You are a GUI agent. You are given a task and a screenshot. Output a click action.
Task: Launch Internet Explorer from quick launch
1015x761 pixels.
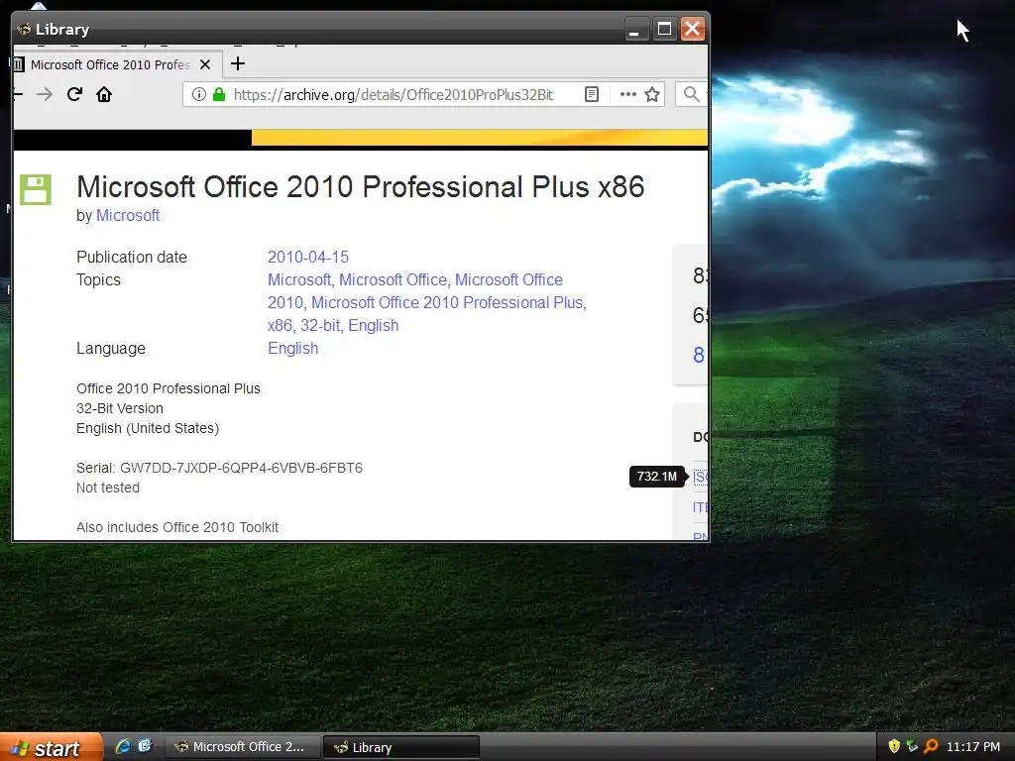[x=123, y=747]
